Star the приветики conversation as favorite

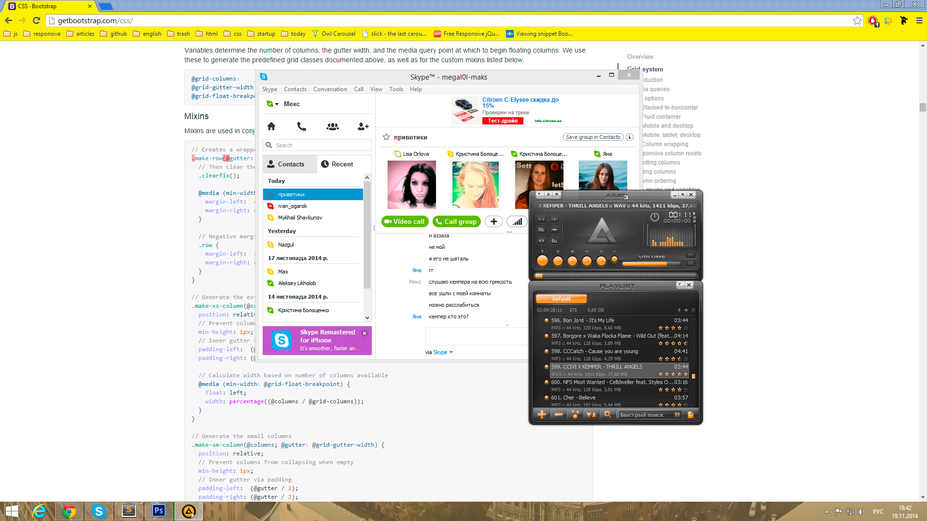pyautogui.click(x=386, y=137)
